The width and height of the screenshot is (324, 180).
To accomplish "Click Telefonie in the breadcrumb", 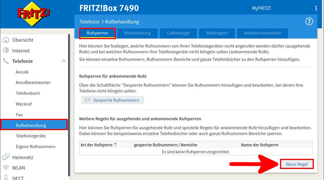I will point(90,22).
